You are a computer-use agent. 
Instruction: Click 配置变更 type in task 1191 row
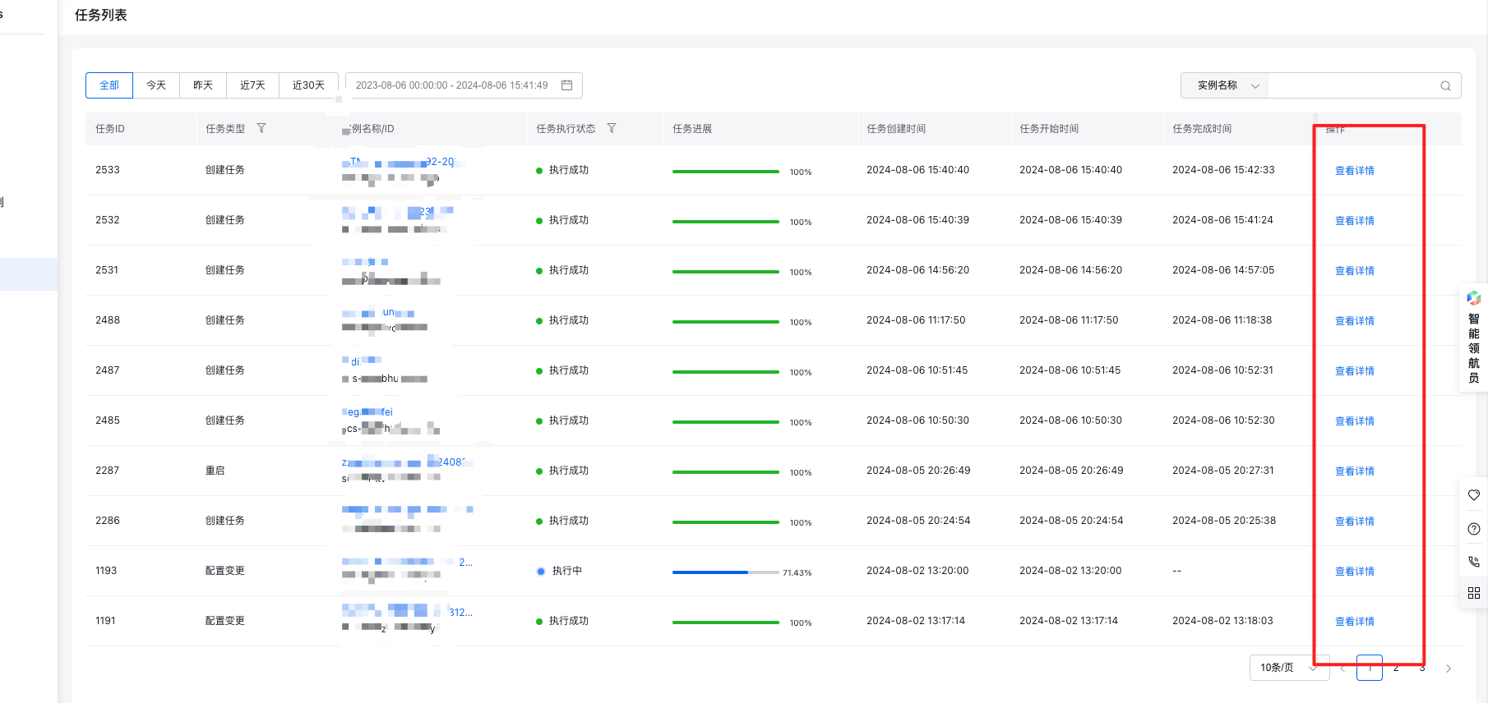225,621
